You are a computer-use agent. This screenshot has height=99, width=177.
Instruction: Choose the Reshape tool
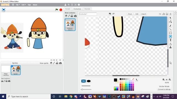[170, 22]
